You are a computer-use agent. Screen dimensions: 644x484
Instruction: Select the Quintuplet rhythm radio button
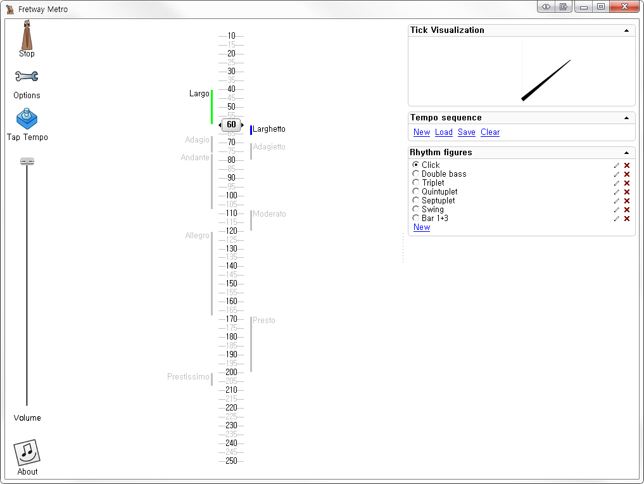(416, 191)
